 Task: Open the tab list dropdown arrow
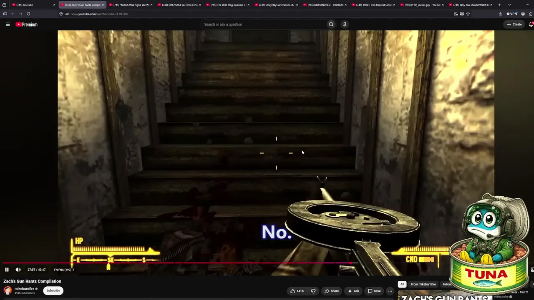pyautogui.click(x=509, y=5)
